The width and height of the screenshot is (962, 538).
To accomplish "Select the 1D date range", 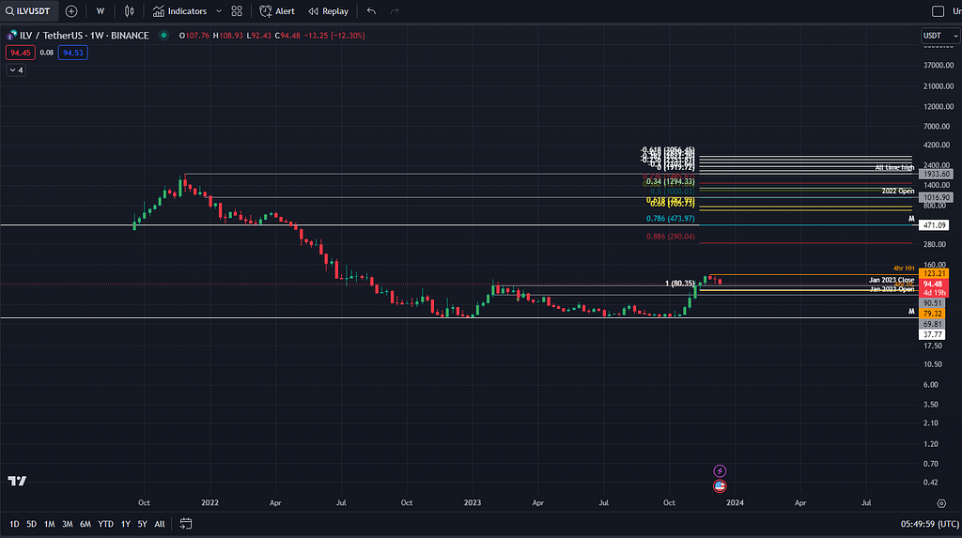I will (14, 524).
